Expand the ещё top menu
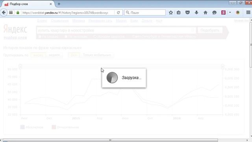Viewport: 252px width, 142px height. 159,21
